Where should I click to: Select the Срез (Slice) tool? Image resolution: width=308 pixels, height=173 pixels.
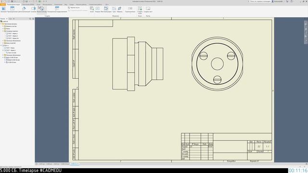114,9
